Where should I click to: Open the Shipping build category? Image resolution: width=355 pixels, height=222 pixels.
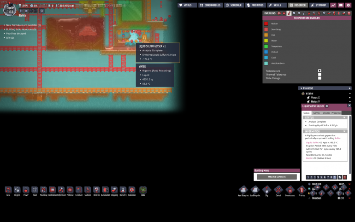click(x=114, y=190)
